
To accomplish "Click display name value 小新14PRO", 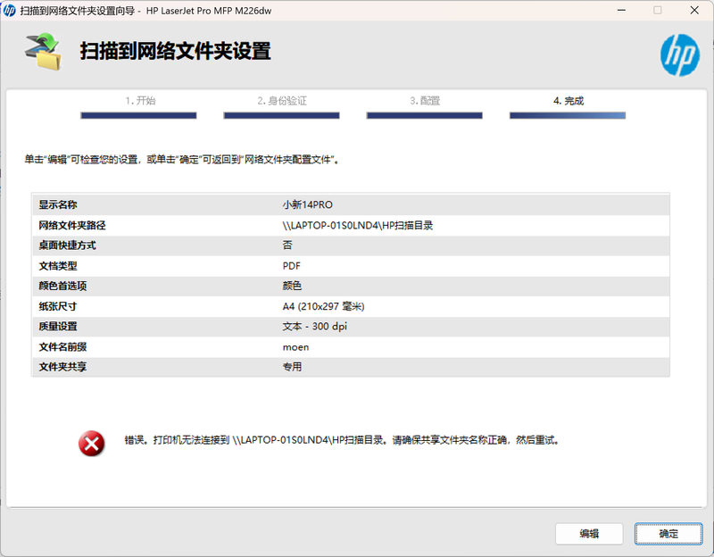I will [x=307, y=205].
